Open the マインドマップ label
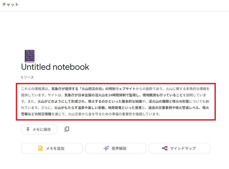The width and height of the screenshot is (229, 169). pos(183,148)
